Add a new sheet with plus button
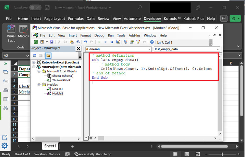Viewport: 245px width, 157px height. [x=73, y=146]
